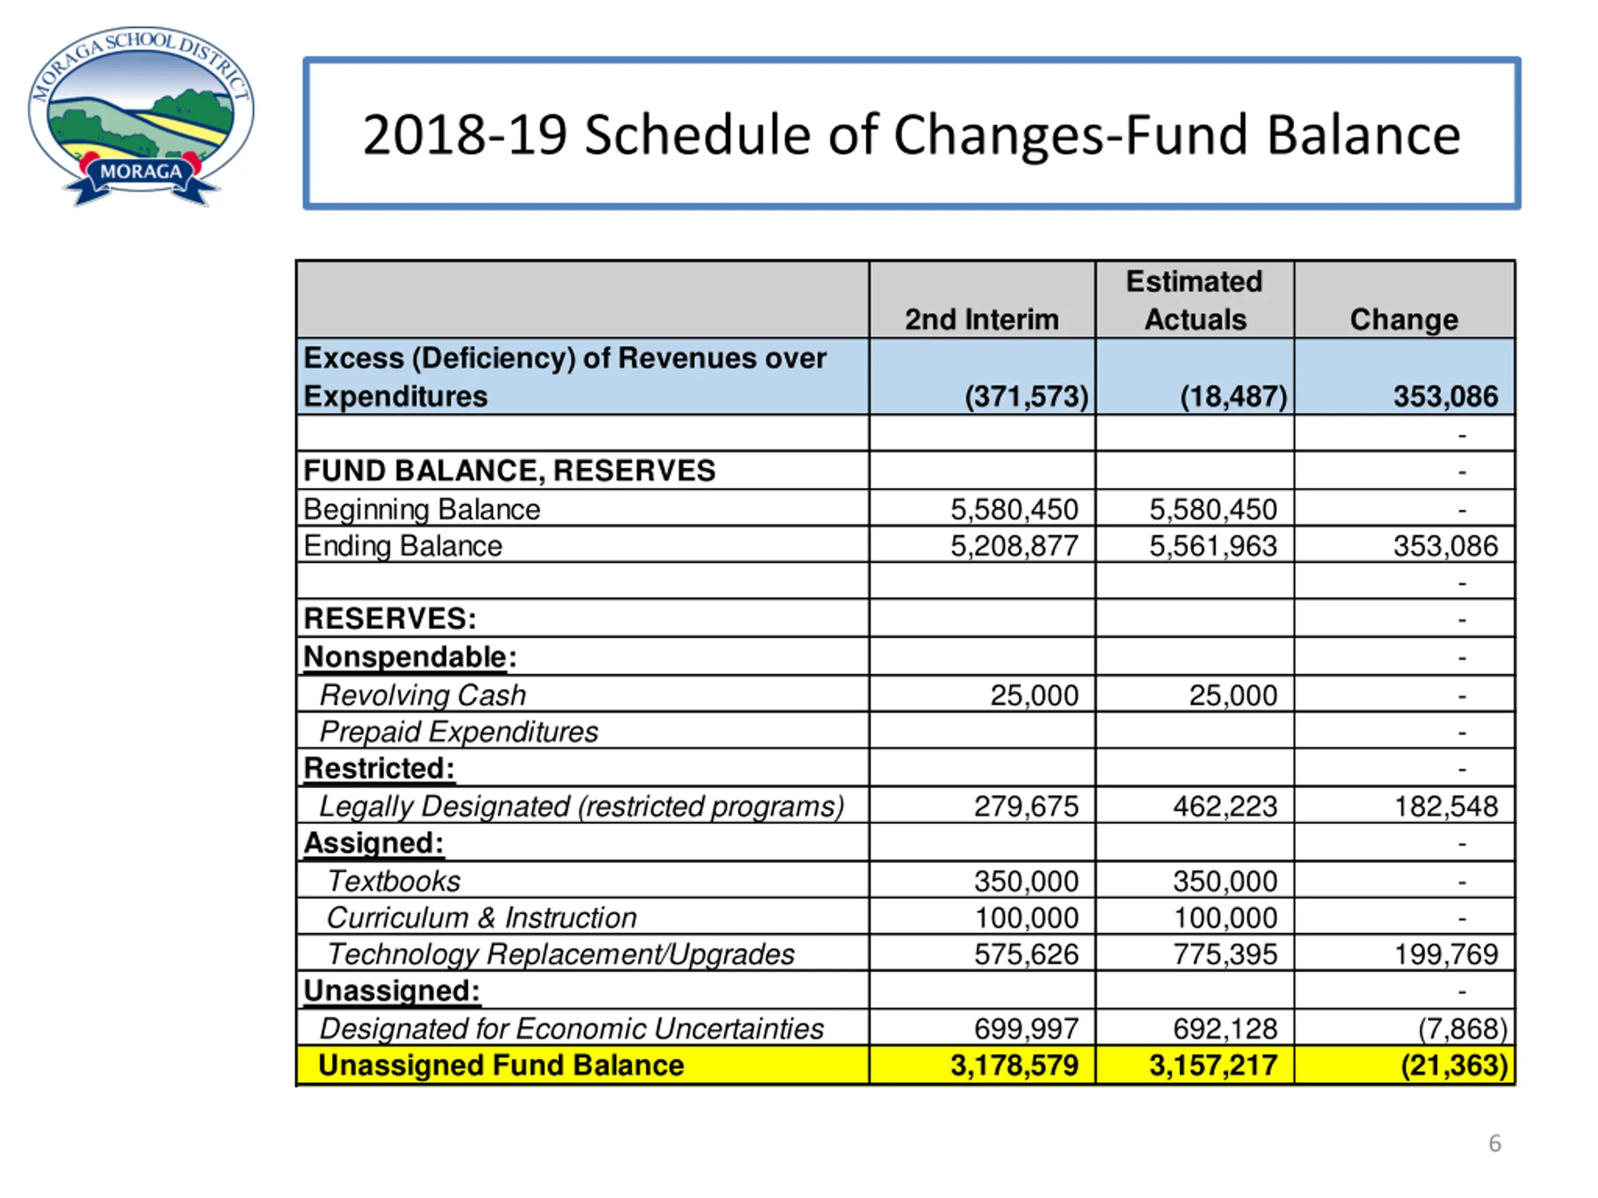Select the 'RESERVES:' heading
Screen dimensions: 1598x1198
390,618
